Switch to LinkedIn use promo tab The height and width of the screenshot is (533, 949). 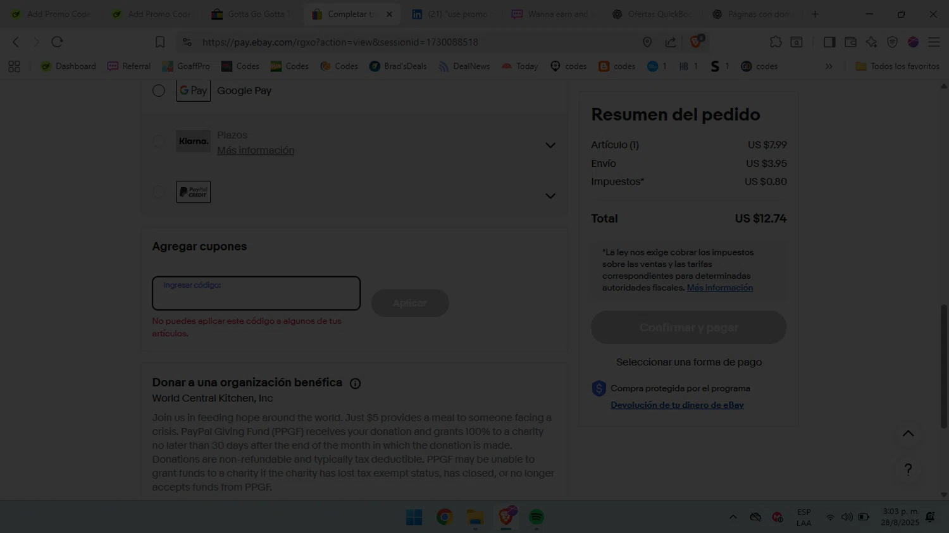[x=452, y=14]
